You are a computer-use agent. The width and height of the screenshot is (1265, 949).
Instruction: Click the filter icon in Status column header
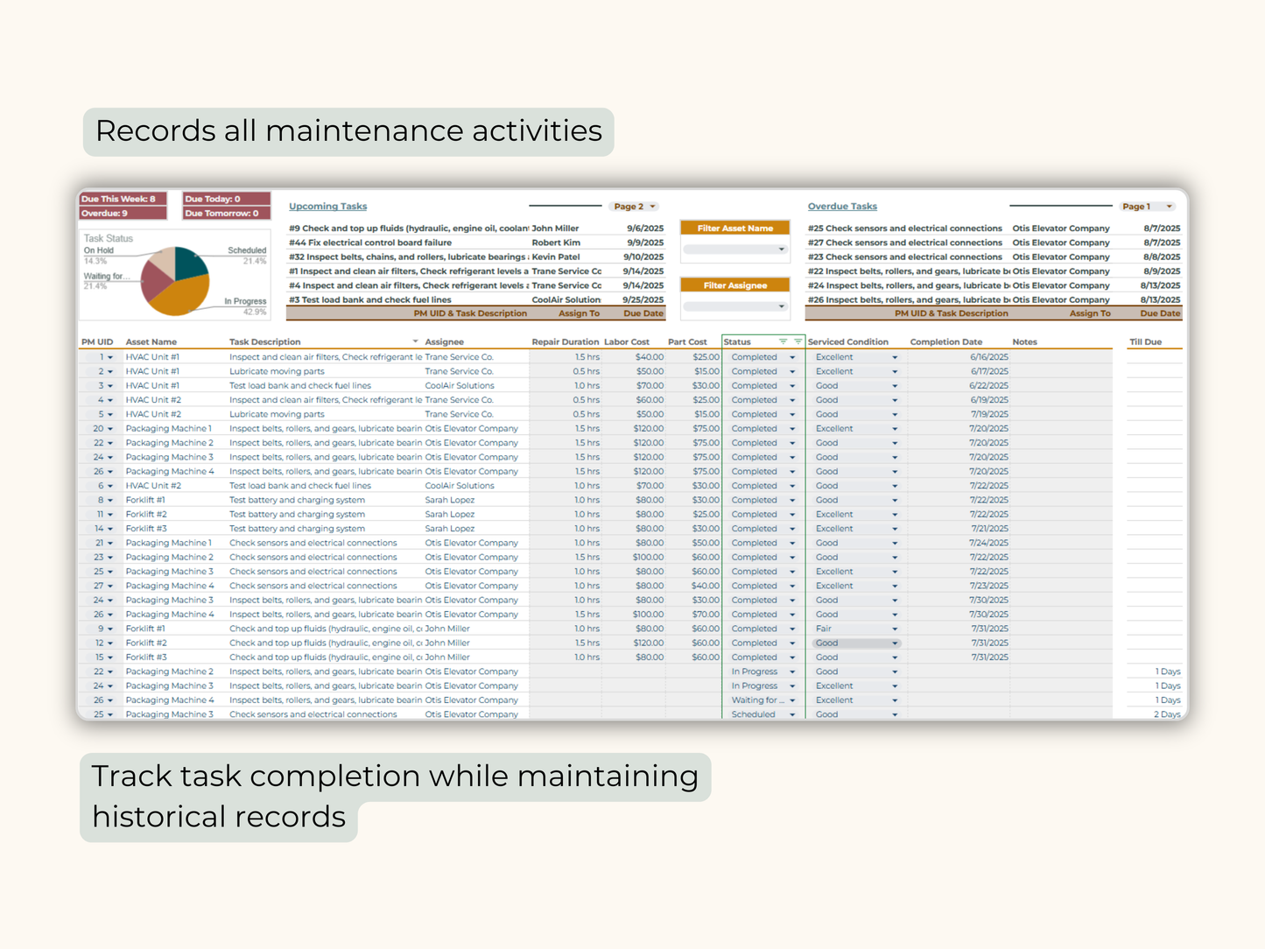coord(783,341)
